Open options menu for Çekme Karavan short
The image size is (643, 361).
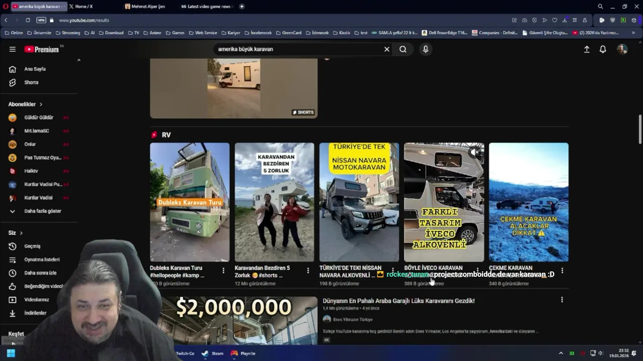[x=562, y=270]
